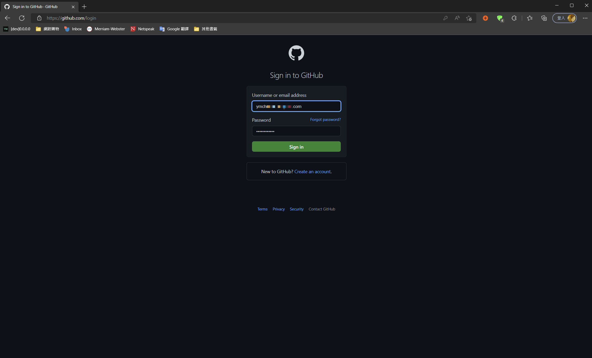The height and width of the screenshot is (358, 592).
Task: Expand the 其他書籤 bookmarks folder
Action: pos(206,29)
